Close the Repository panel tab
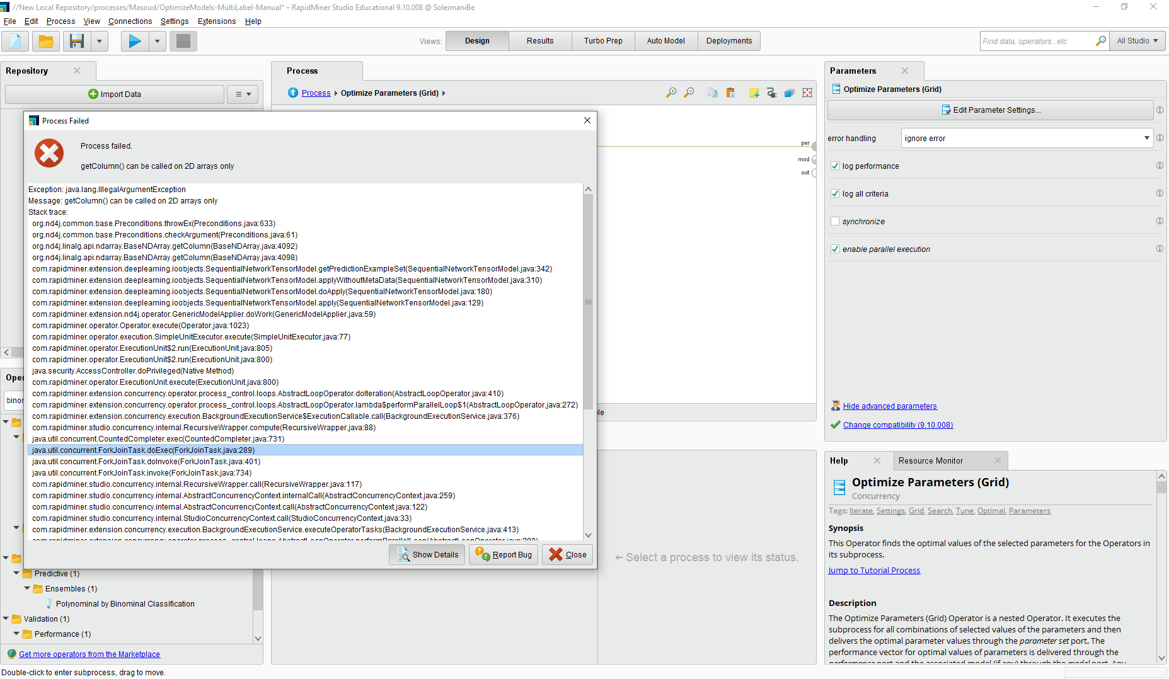 [x=77, y=71]
